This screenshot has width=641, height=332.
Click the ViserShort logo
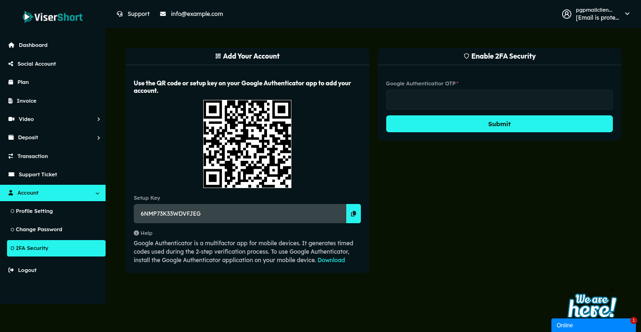pyautogui.click(x=53, y=17)
